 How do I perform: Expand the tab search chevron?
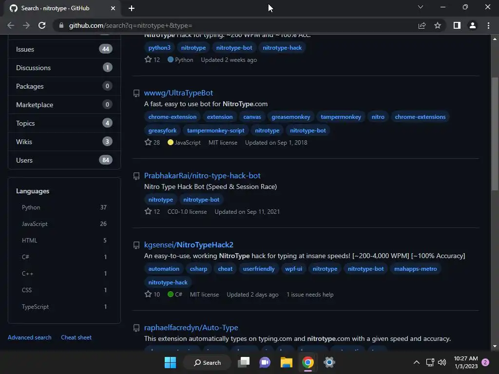click(x=421, y=7)
